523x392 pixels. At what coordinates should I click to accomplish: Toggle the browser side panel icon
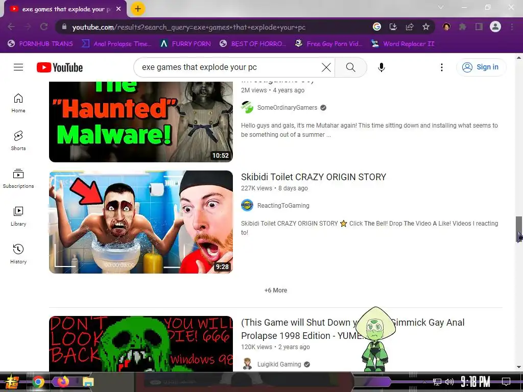(479, 27)
